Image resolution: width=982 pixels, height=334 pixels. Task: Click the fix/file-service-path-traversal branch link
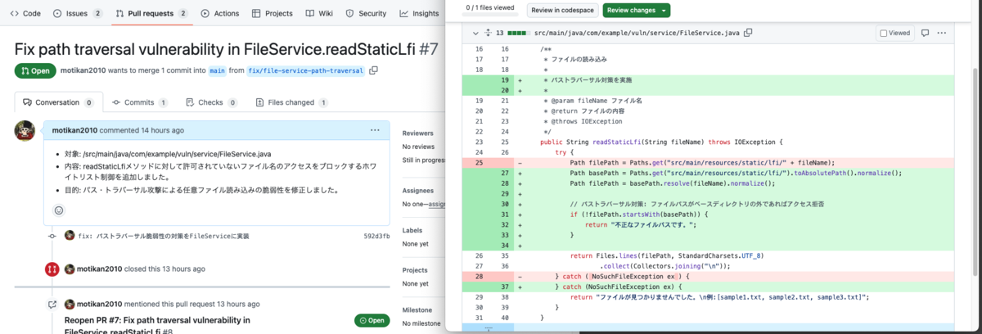click(306, 70)
